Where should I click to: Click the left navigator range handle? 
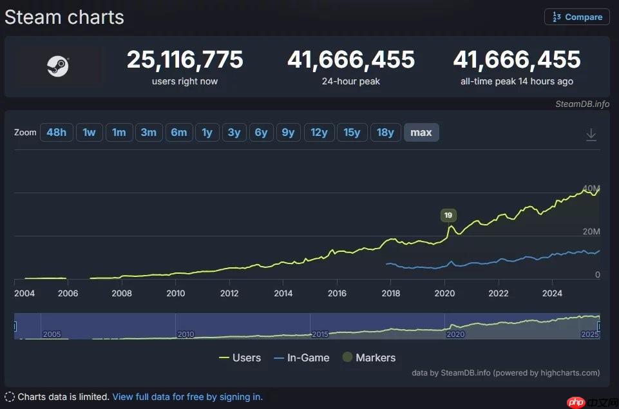pos(15,327)
